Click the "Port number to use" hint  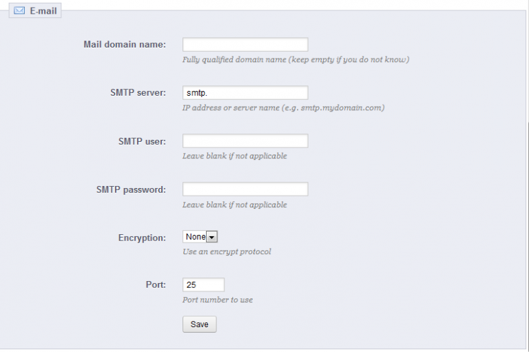coord(218,300)
